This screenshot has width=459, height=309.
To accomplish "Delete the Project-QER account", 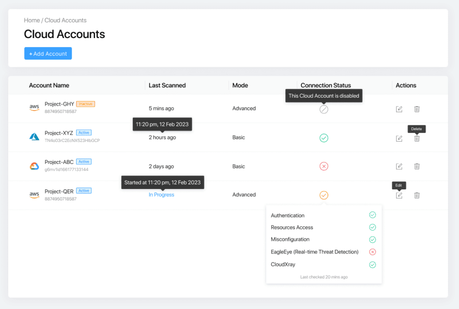I will coord(417,195).
